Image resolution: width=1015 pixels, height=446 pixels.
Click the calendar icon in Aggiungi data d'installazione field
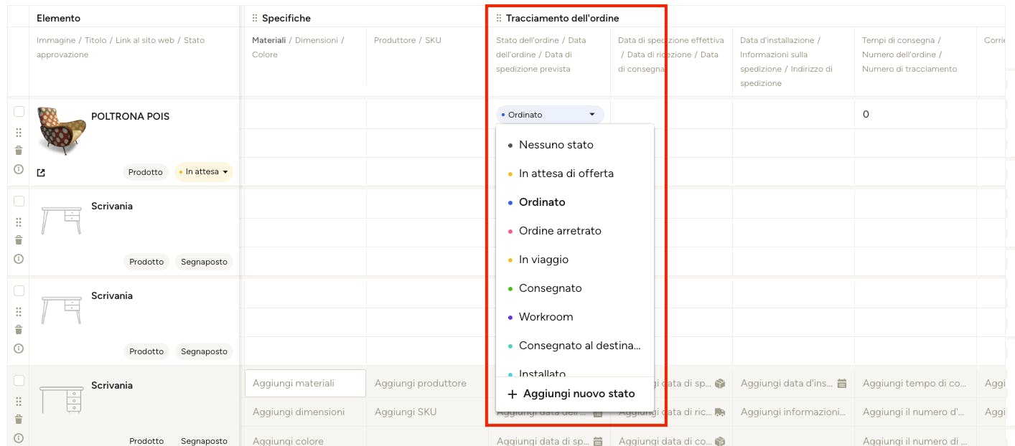tap(842, 384)
